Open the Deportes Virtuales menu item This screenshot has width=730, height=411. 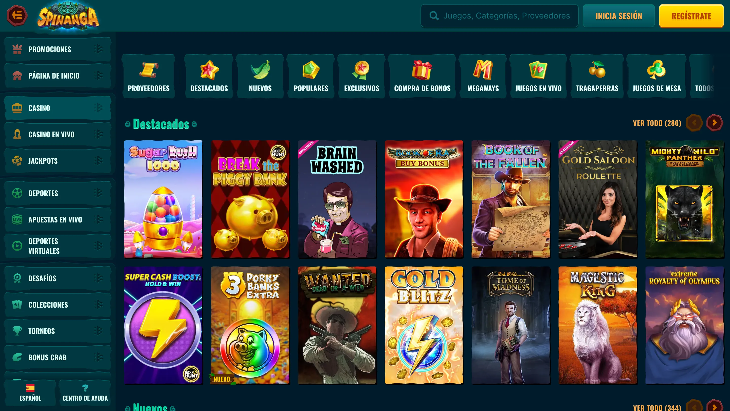click(58, 246)
